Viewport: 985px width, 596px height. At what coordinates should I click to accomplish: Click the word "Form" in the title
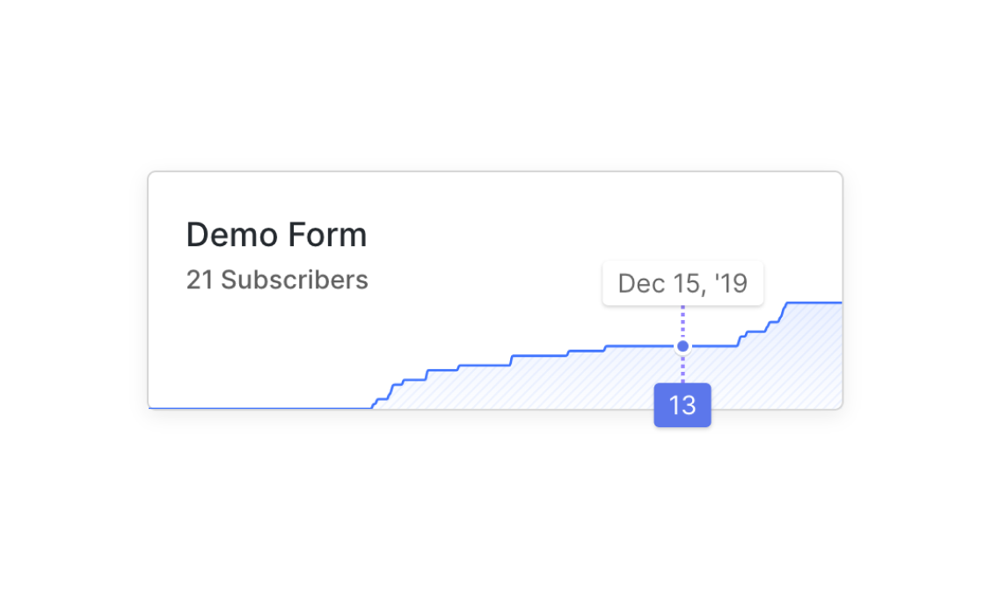point(328,235)
